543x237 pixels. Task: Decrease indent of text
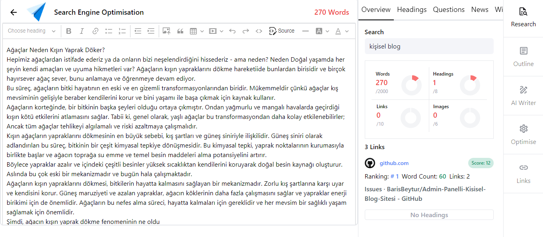[138, 31]
